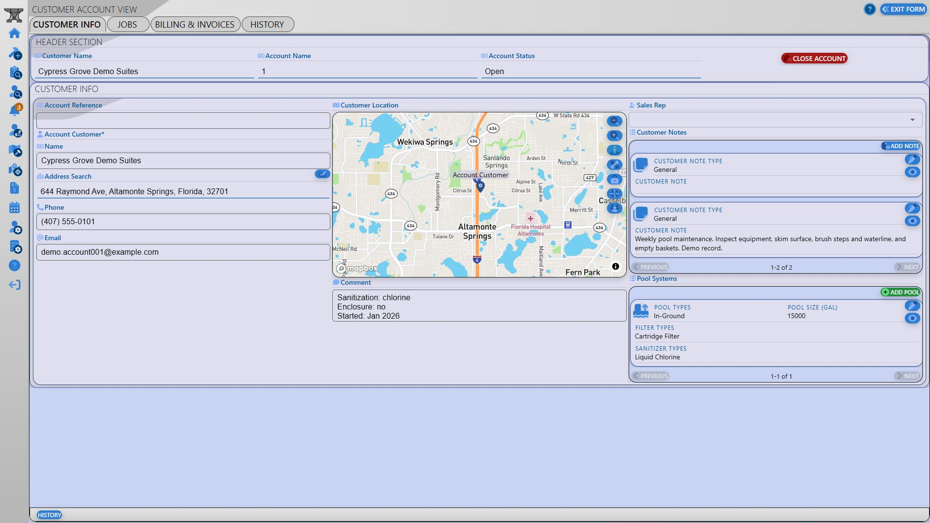Click the 'Cartridge Filter' filter type value
930x523 pixels.
click(x=657, y=337)
